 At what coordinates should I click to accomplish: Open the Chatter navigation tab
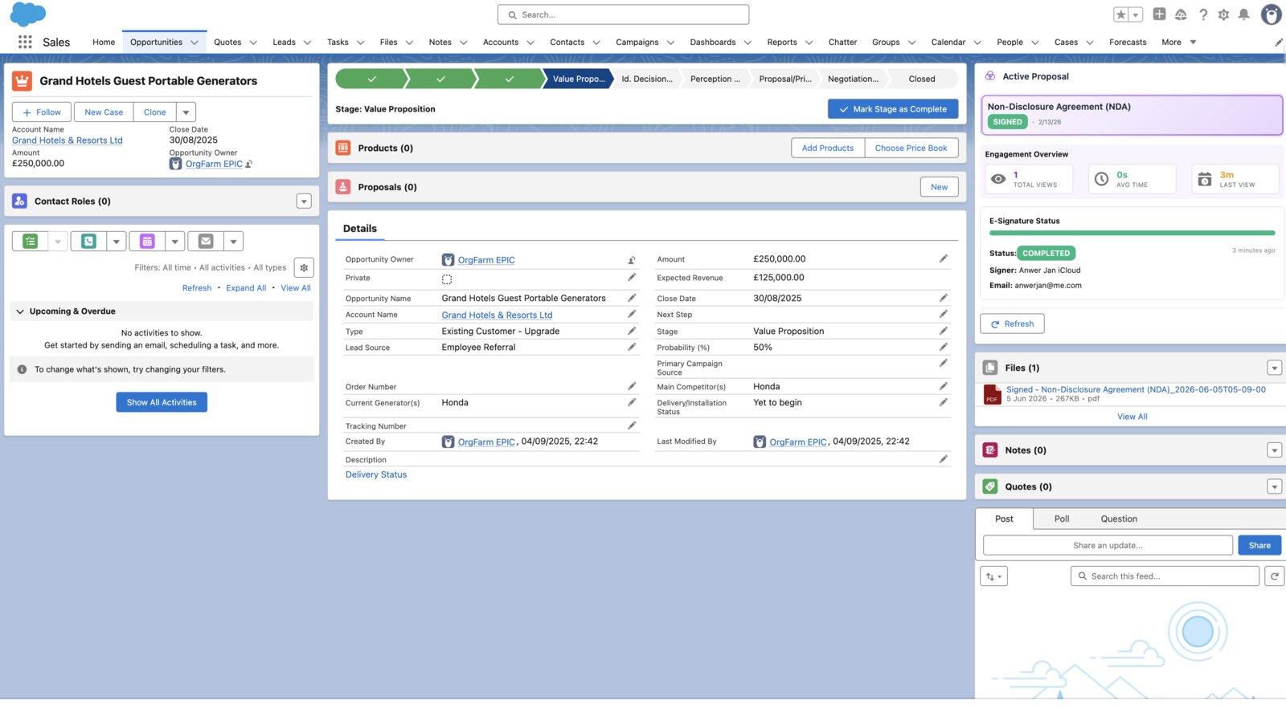(x=842, y=43)
